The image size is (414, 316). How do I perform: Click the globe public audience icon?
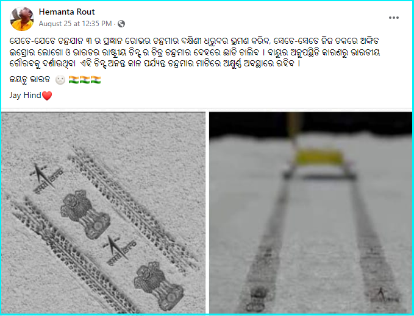[x=121, y=24]
